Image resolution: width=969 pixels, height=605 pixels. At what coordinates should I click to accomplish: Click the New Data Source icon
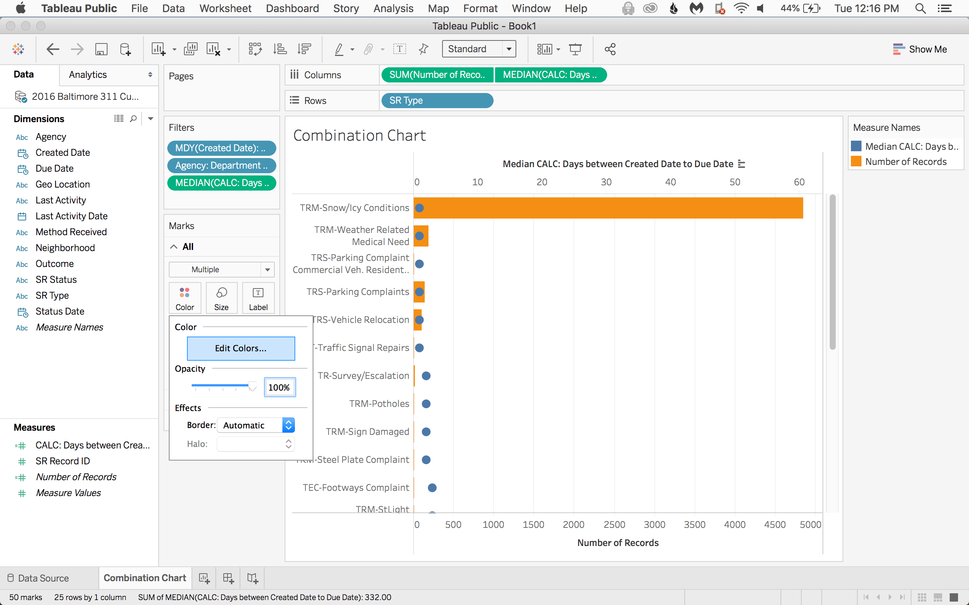[125, 49]
